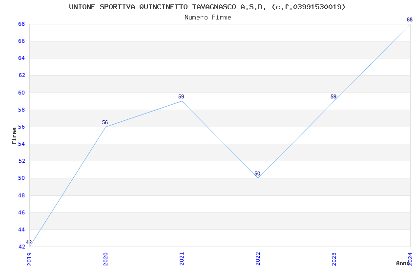Image resolution: width=415 pixels, height=268 pixels.
Task: Click the chart title UNIONE SPORTIVA QUINCINETTO TAVAGNASCO
Action: (207, 7)
